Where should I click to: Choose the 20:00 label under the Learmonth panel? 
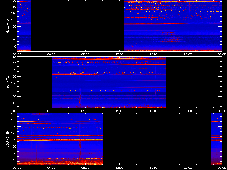[188, 168]
